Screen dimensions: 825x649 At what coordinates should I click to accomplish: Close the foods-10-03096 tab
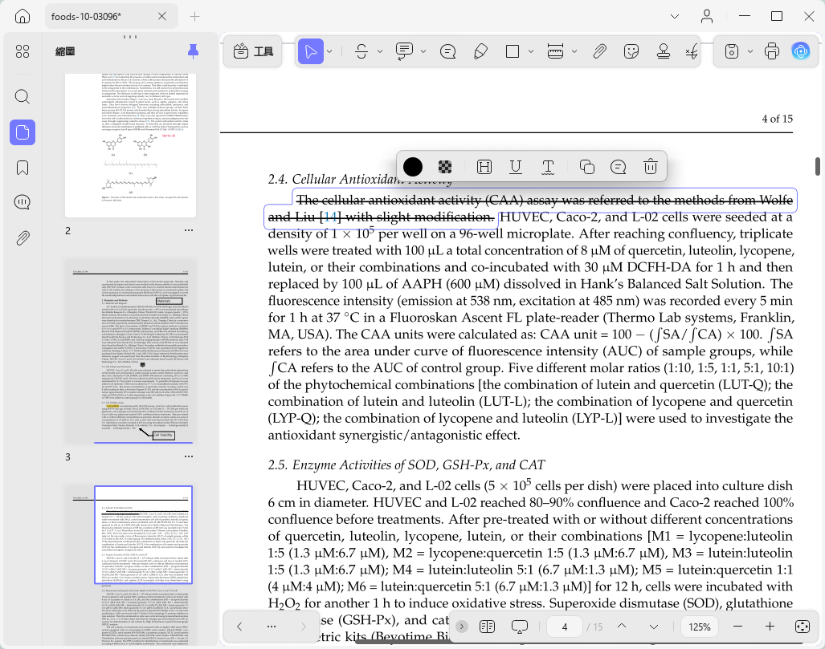coord(162,16)
